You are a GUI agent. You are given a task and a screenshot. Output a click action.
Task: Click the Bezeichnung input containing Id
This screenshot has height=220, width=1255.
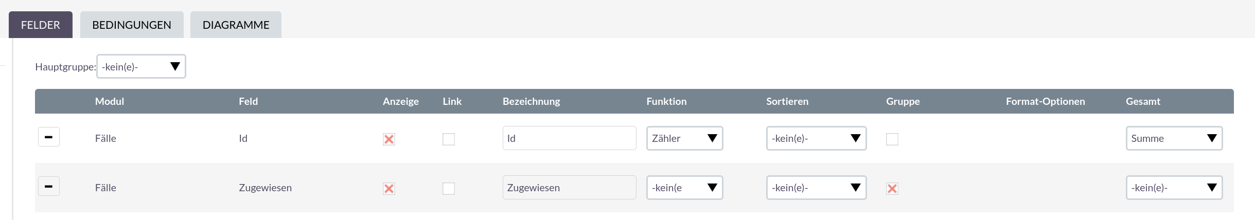click(x=569, y=138)
